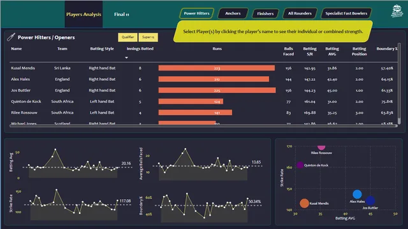Click Rilee Rossouw's strike rate value 169.88
Screen dimensions: 408x229
coord(310,113)
